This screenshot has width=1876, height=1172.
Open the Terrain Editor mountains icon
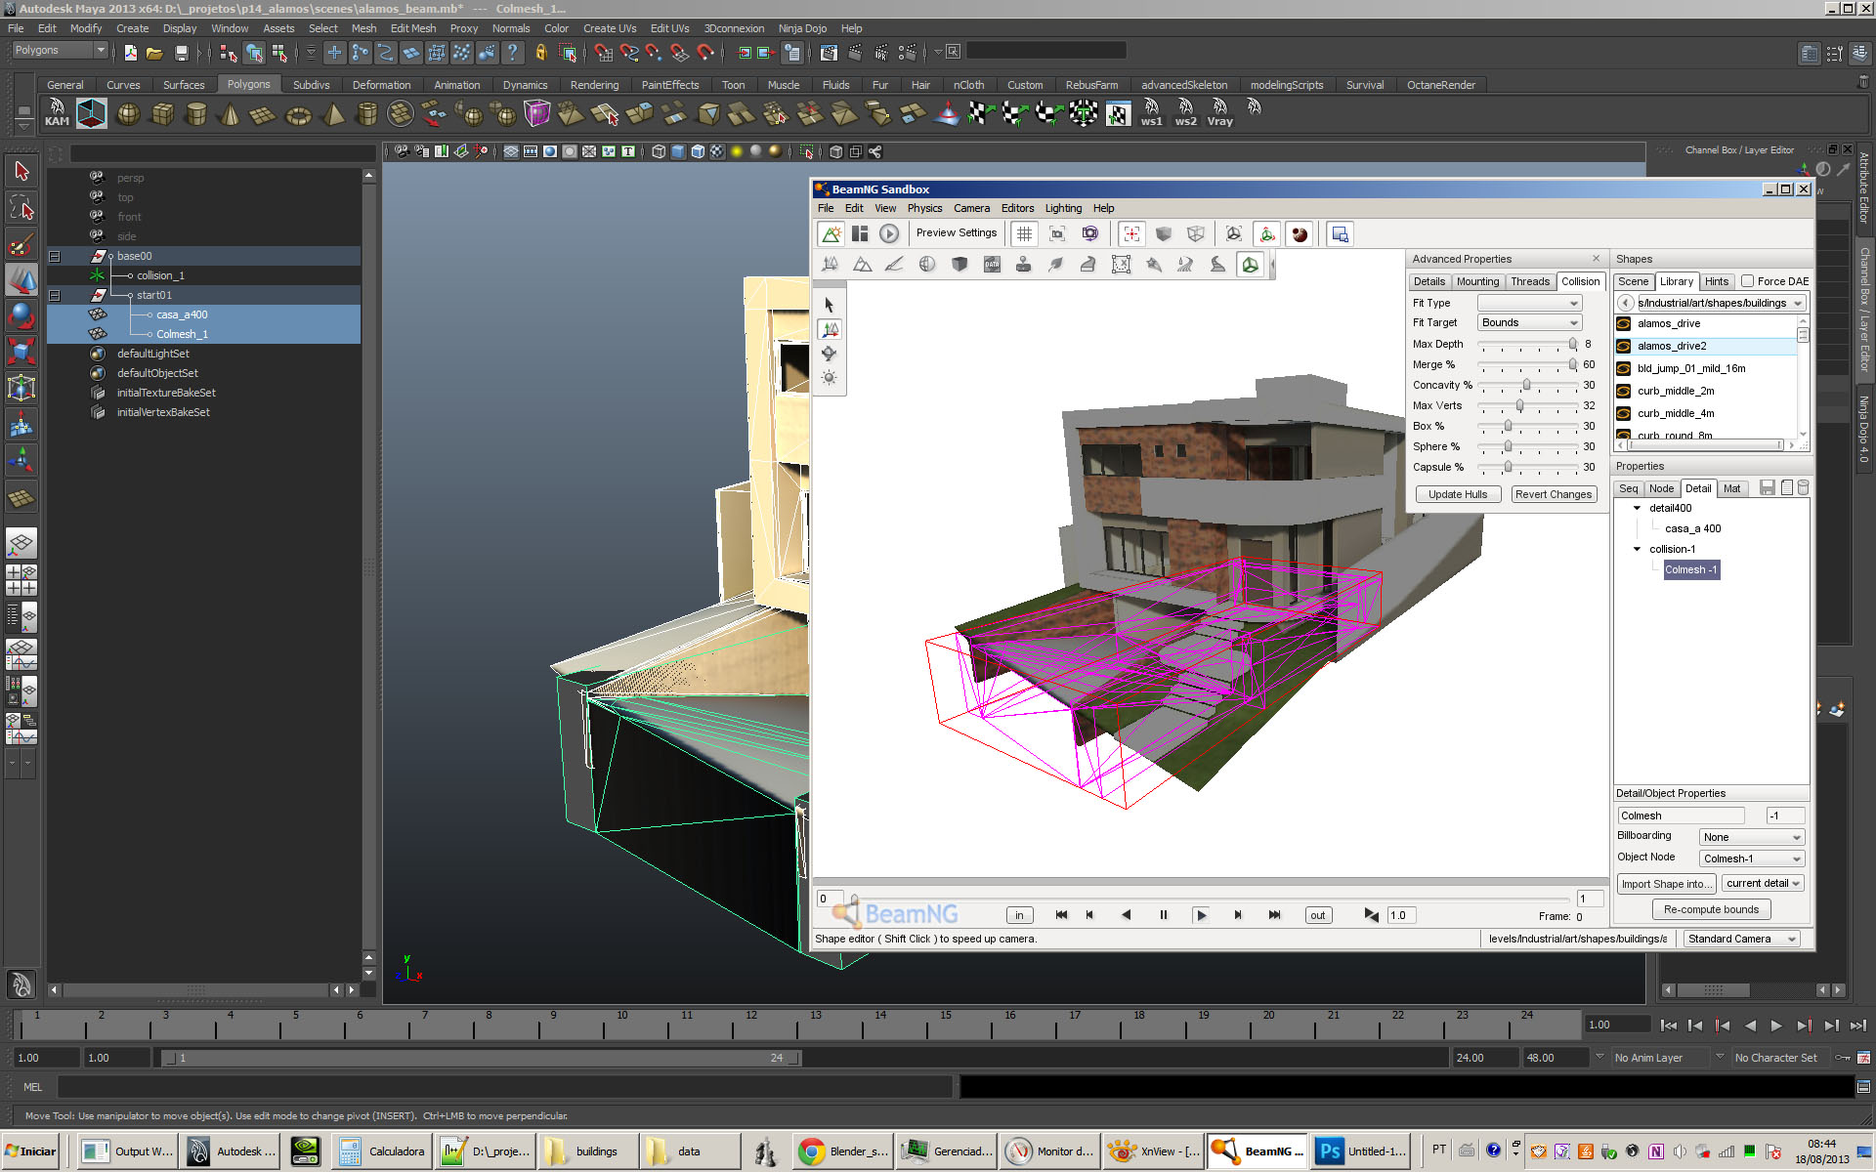click(862, 265)
